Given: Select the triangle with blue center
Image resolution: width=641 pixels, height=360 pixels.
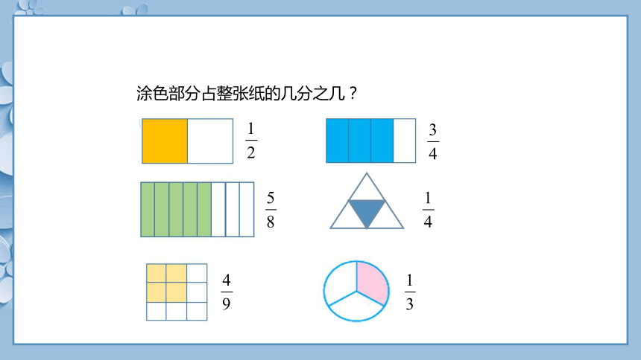Looking at the screenshot, I should (367, 201).
